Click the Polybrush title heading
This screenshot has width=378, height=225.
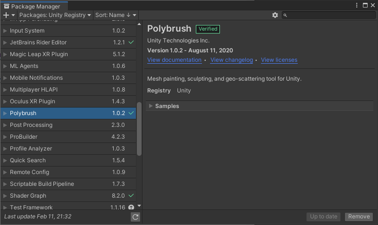point(169,29)
